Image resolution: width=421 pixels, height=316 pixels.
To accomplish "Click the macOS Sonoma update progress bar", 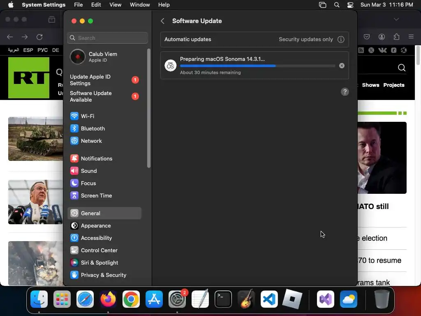I will 257,66.
